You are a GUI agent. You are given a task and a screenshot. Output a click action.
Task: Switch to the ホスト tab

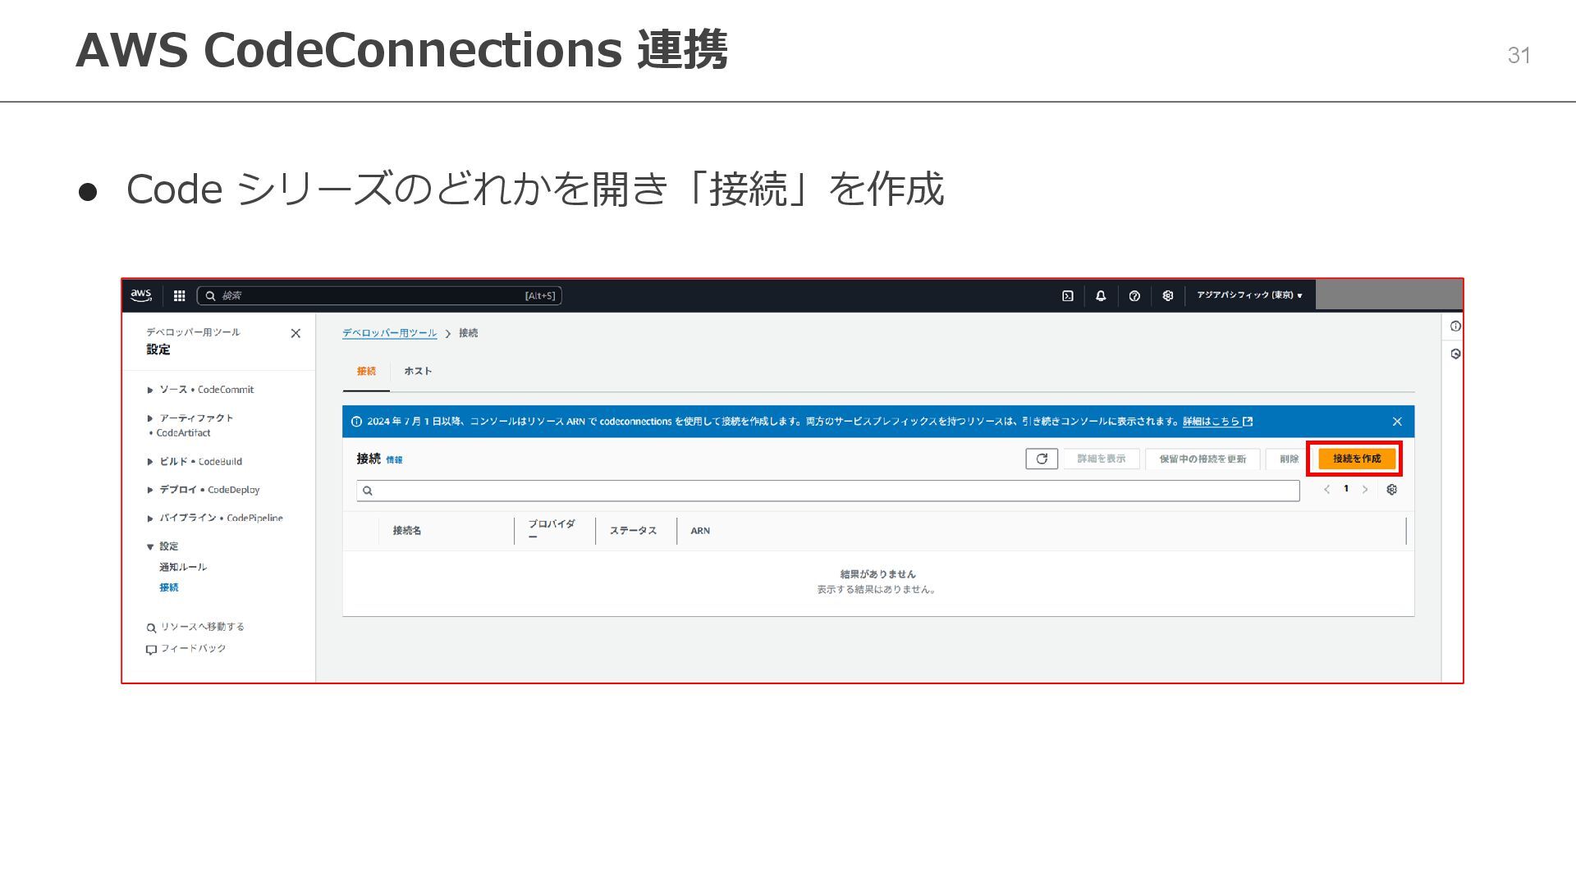click(x=418, y=372)
